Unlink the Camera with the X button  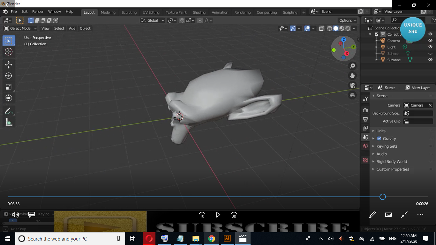pos(430,105)
